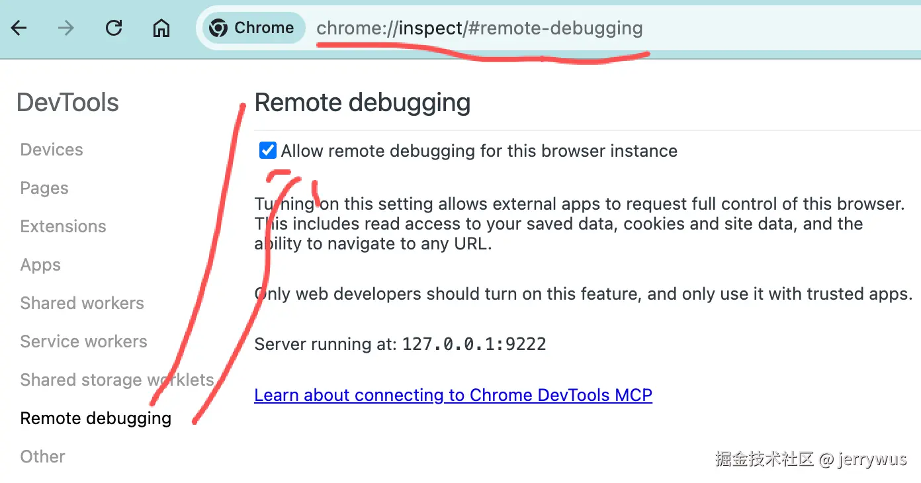Click the Allow remote debugging label text

click(478, 151)
